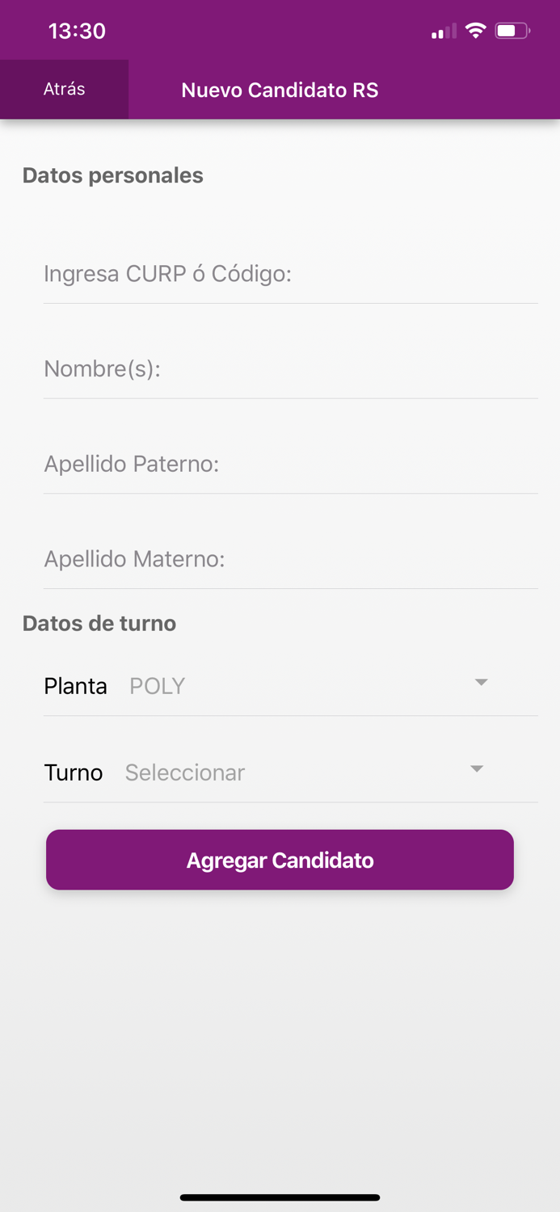Image resolution: width=560 pixels, height=1212 pixels.
Task: Tap the home indicator bar
Action: (x=280, y=1197)
